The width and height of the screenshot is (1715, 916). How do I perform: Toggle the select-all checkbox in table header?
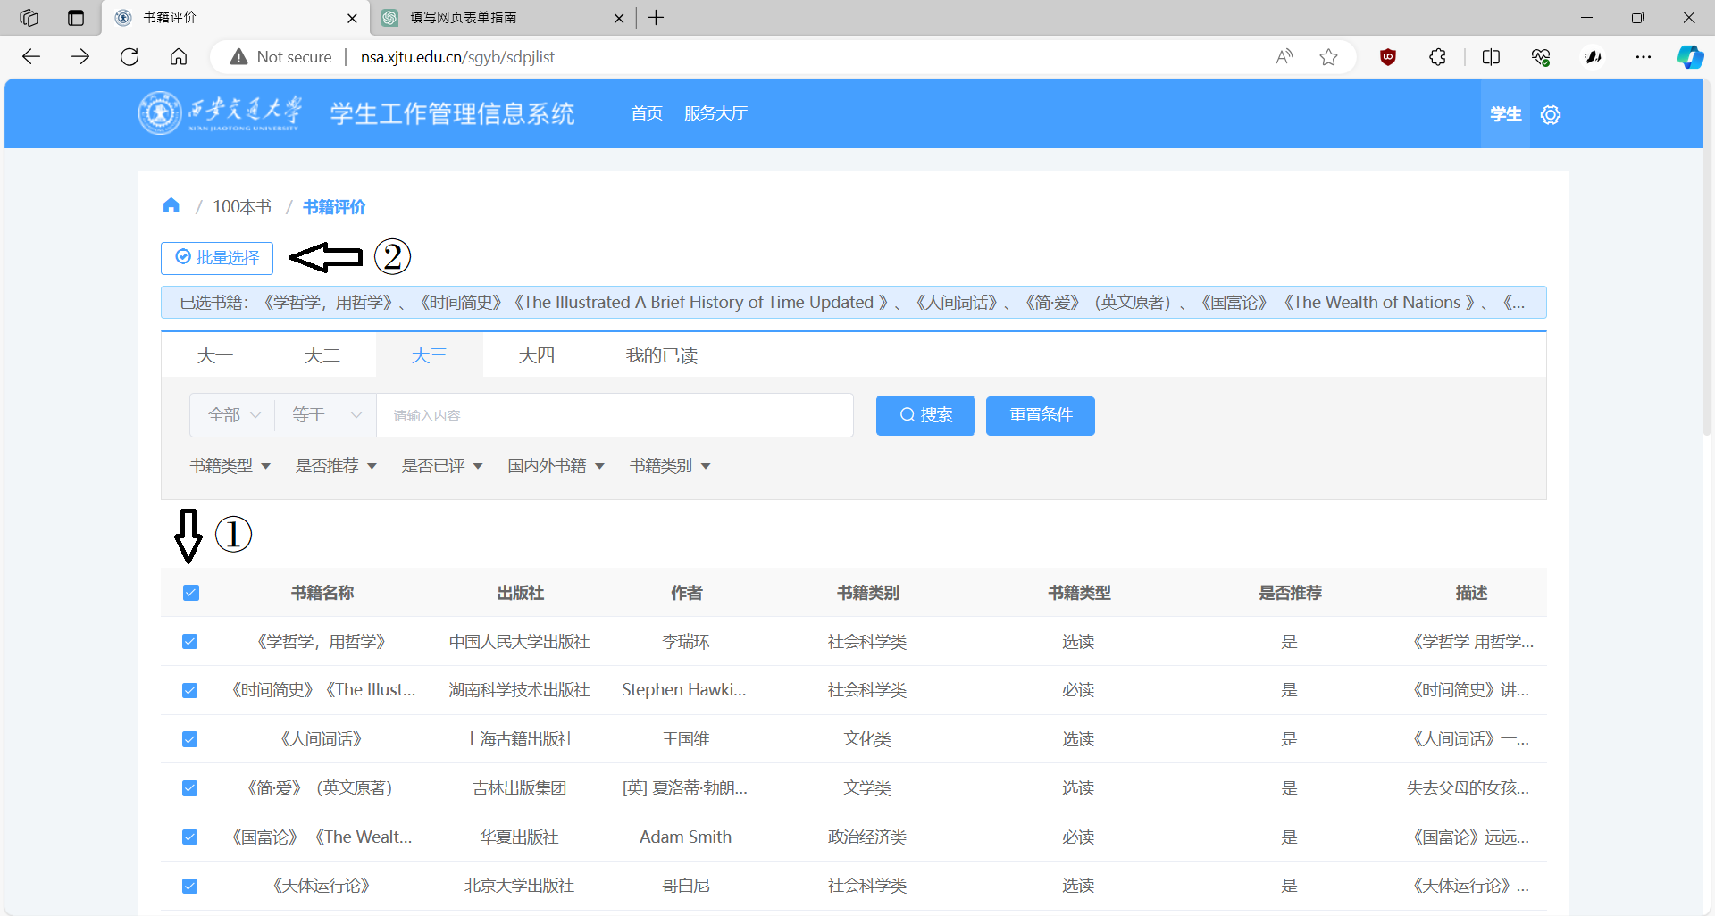(190, 593)
